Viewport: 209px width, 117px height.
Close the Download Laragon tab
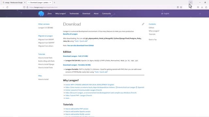tap(50, 3)
